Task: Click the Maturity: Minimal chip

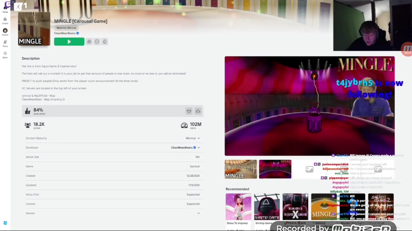Action: click(x=67, y=28)
